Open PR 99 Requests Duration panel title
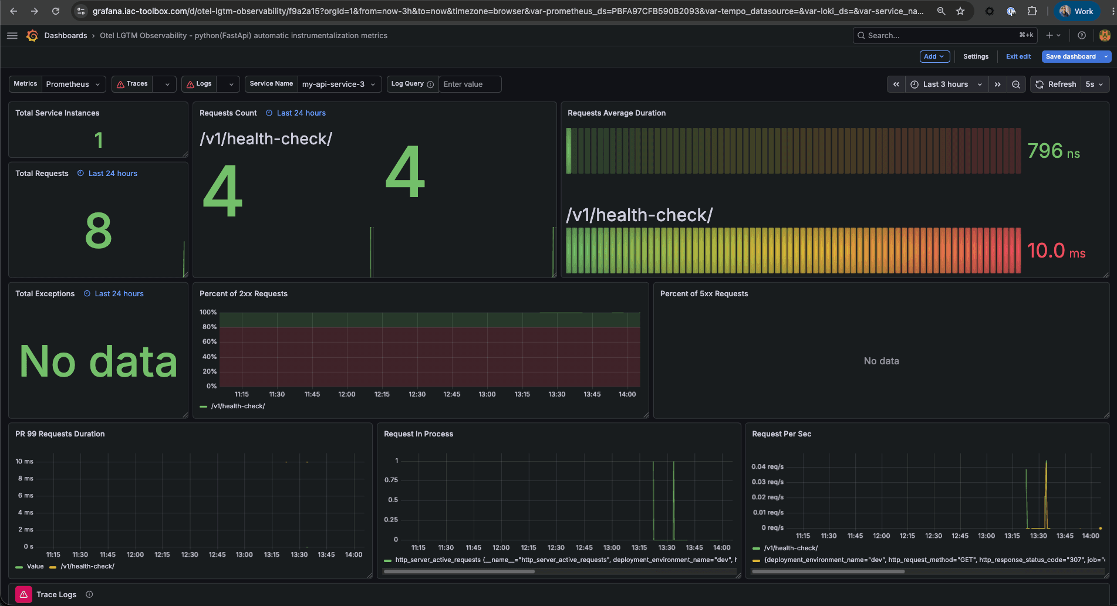This screenshot has height=606, width=1117. 60,434
